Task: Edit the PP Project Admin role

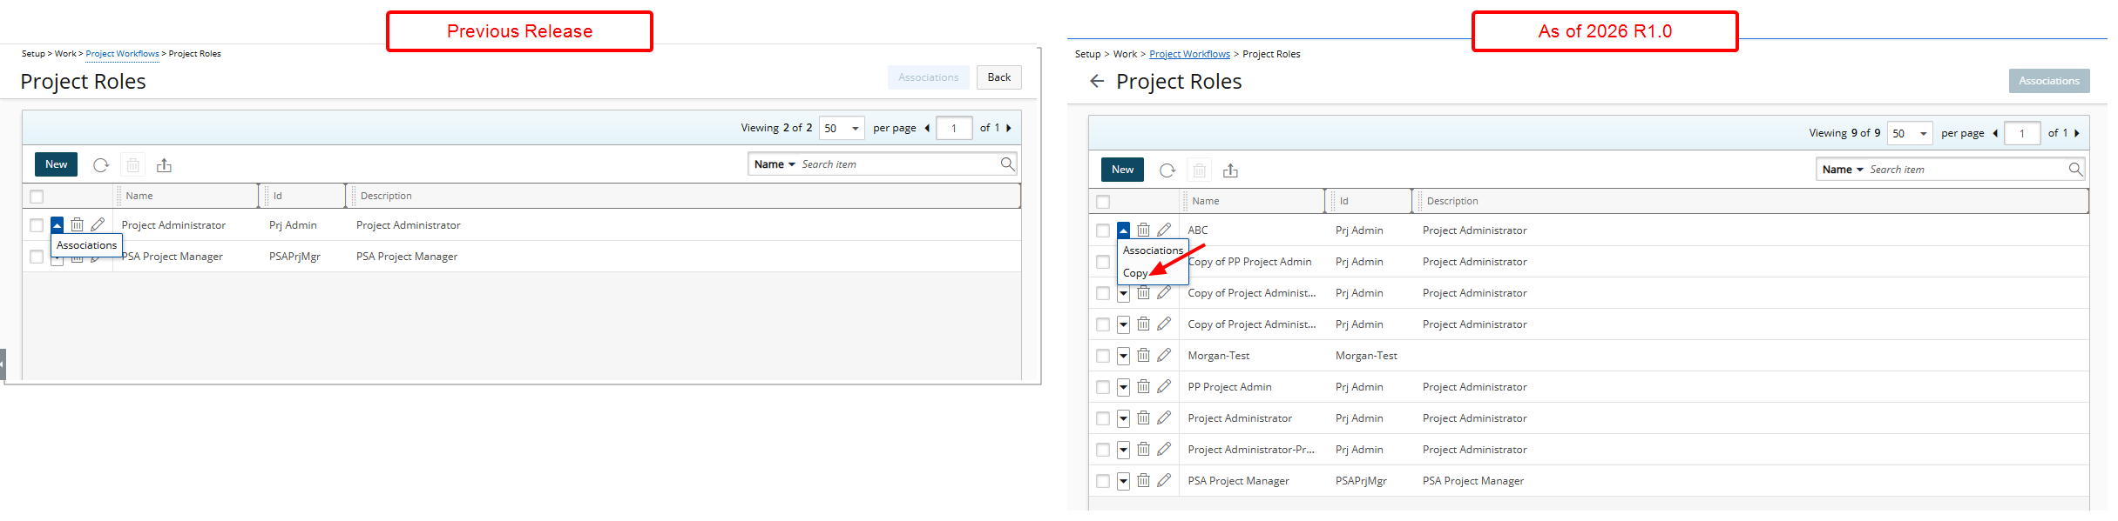Action: point(1164,386)
